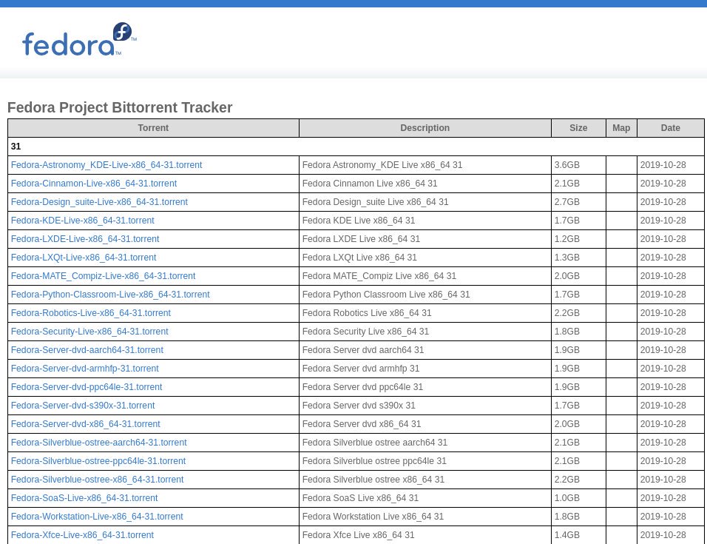
Task: Download Fedora-Security-Live-x86_64-31.torrent
Action: [89, 332]
